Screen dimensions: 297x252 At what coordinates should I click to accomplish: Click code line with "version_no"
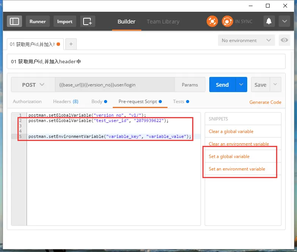pos(87,115)
